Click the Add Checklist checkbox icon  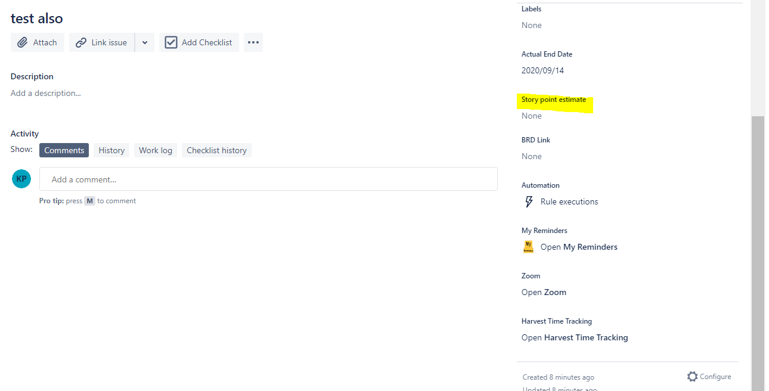[171, 42]
